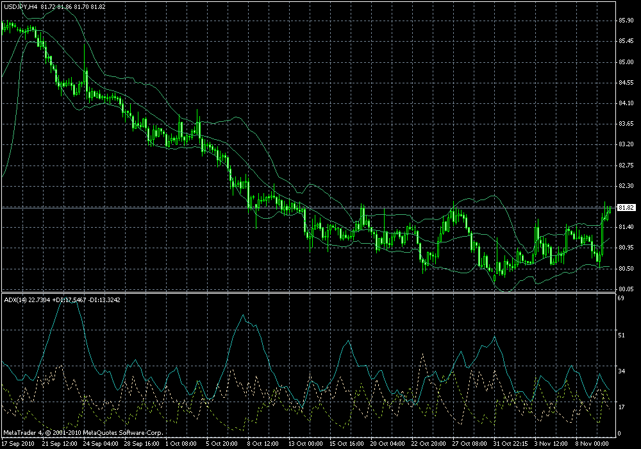Click the 85.90 price scale label
Viewport: 641px width, 449px height.
[626, 21]
